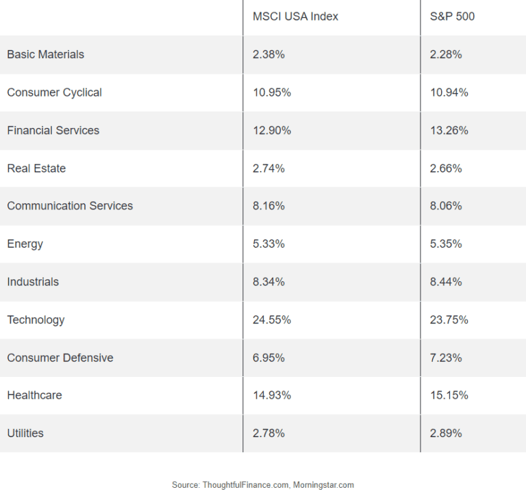The height and width of the screenshot is (496, 526).
Task: Click the Source ThoughtfulFinance.com, Morningstar.com caption
Action: 263,485
